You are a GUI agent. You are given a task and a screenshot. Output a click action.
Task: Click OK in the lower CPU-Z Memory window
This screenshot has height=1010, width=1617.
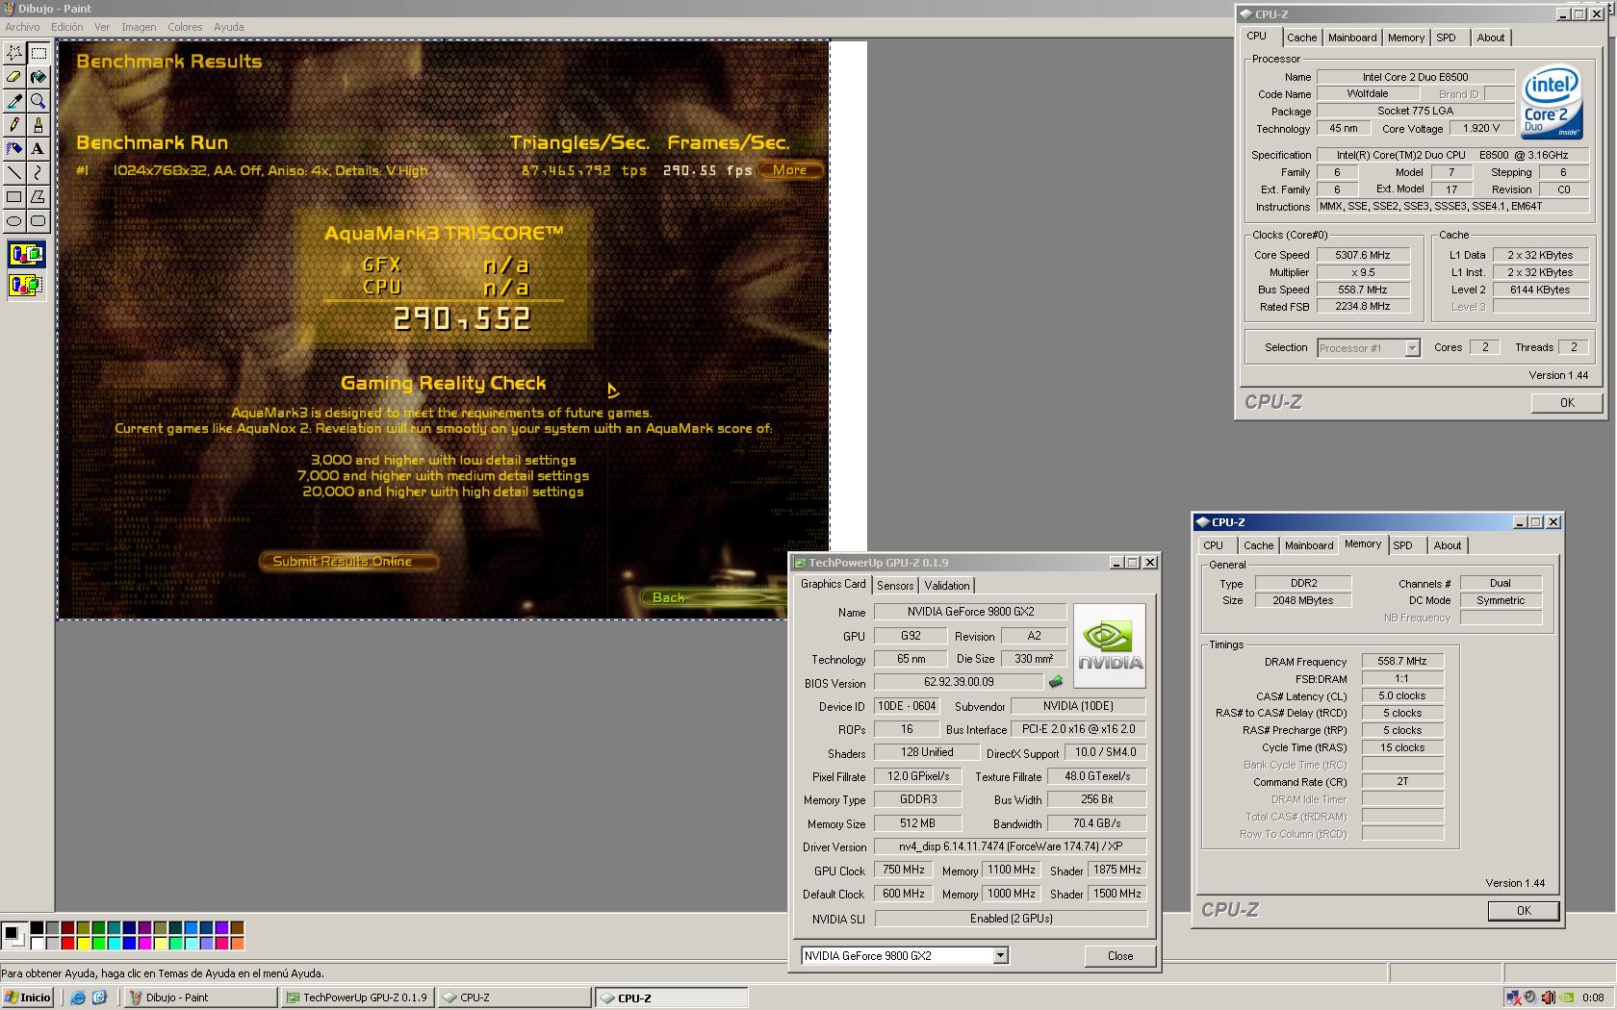(1524, 910)
